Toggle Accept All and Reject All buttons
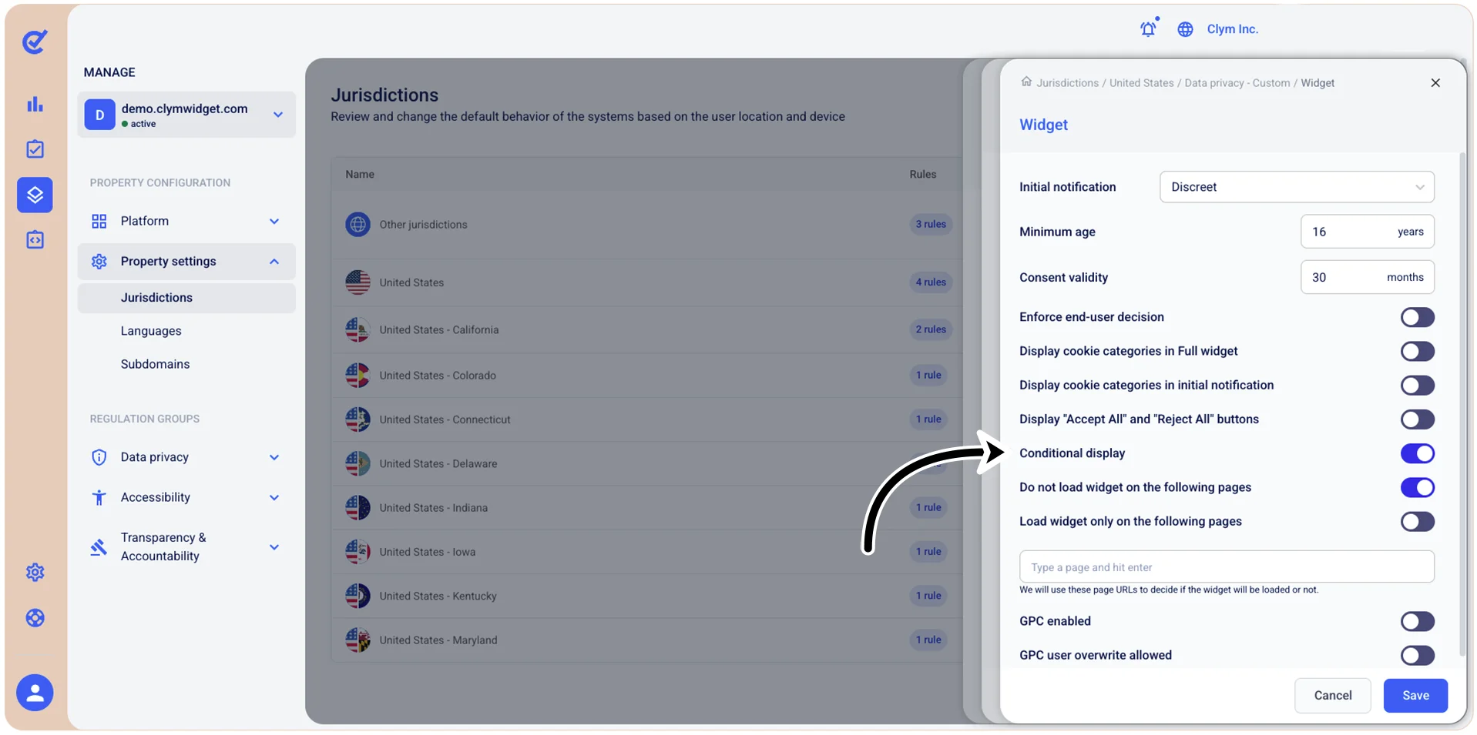The image size is (1477, 735). 1417,419
